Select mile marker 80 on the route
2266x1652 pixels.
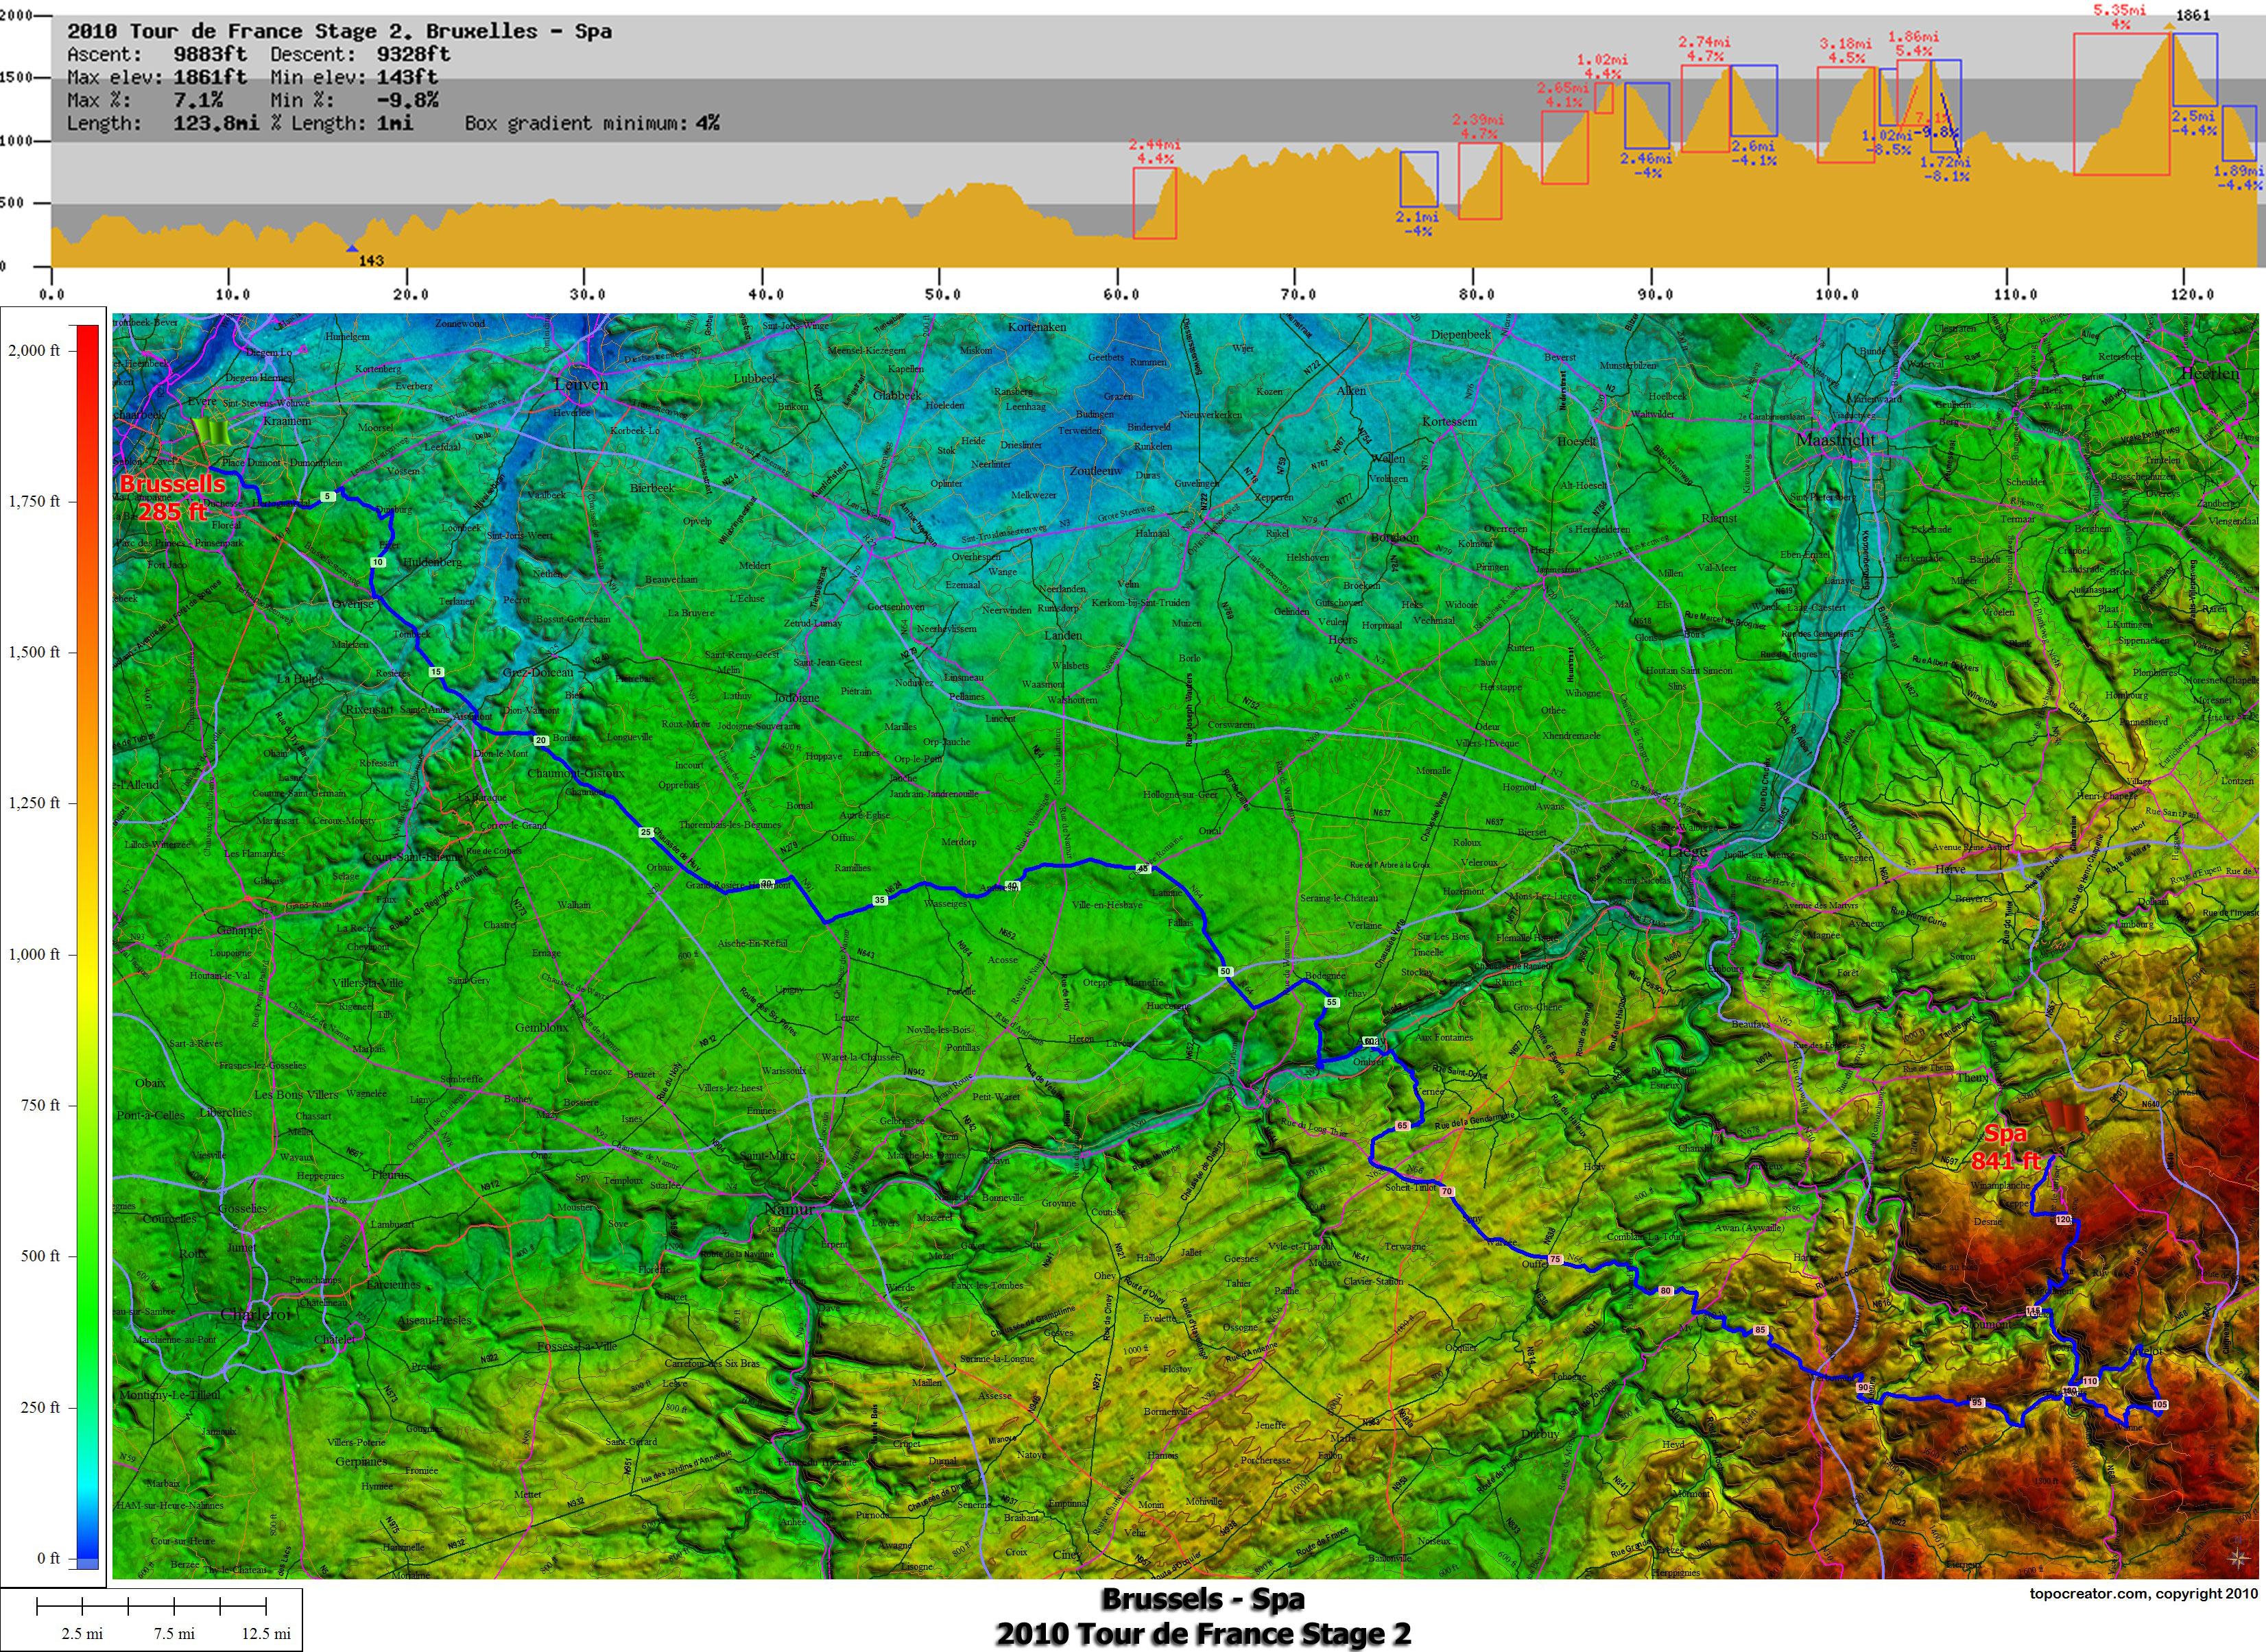click(1666, 1291)
